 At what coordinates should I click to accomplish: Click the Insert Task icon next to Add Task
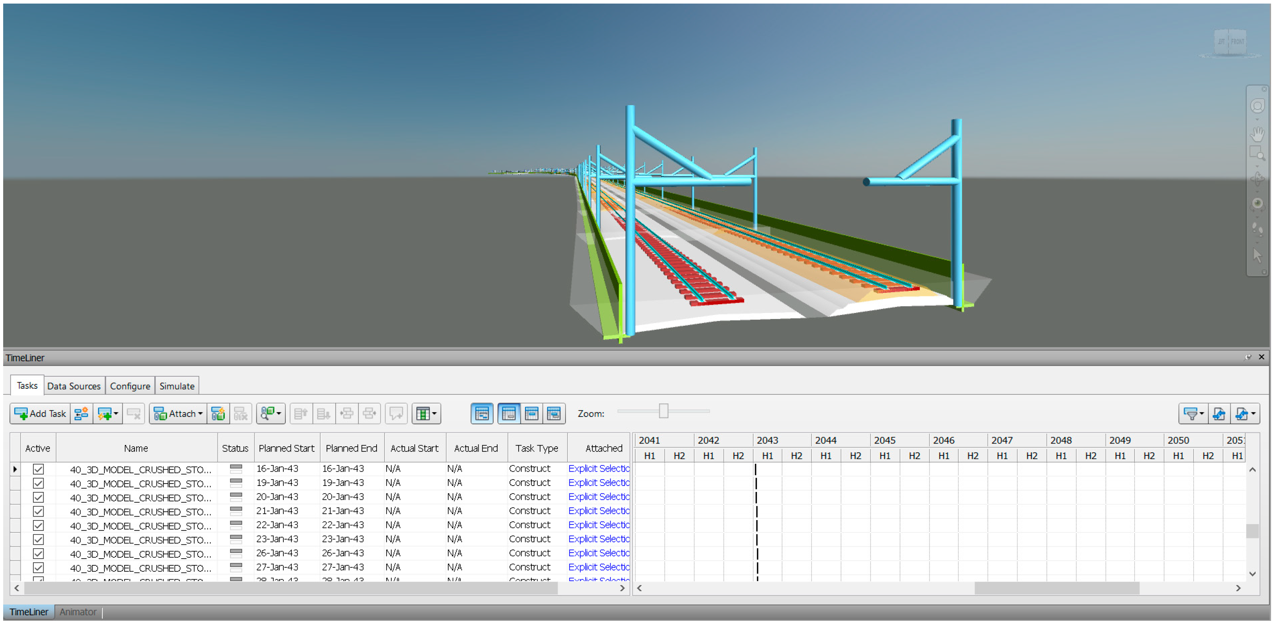[x=81, y=414]
